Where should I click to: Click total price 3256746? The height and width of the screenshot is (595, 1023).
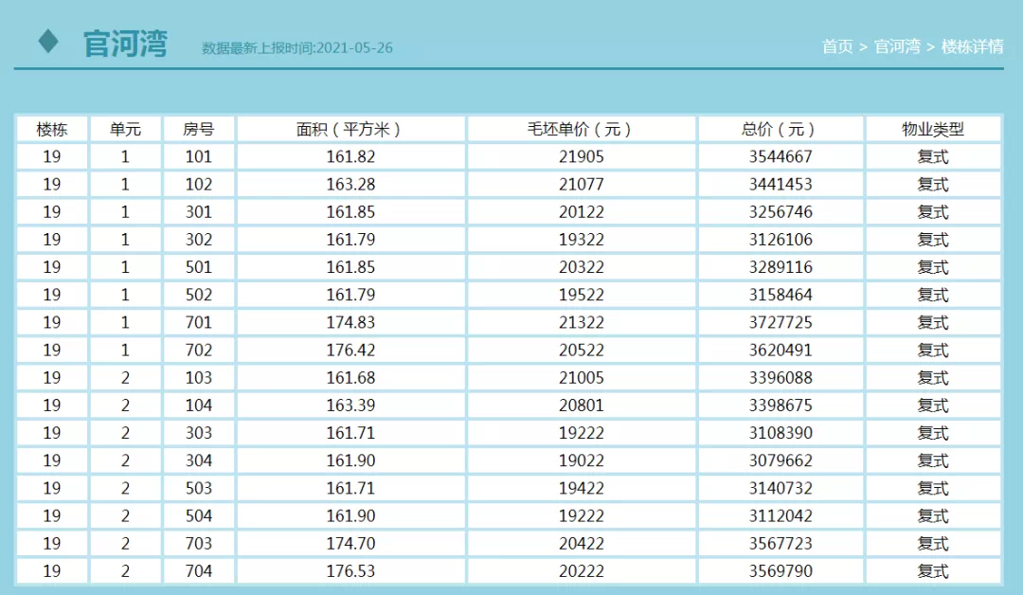click(781, 212)
